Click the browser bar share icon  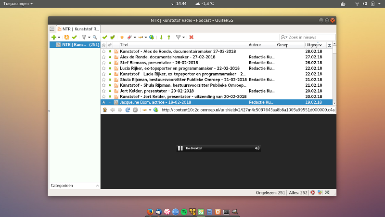(x=145, y=110)
